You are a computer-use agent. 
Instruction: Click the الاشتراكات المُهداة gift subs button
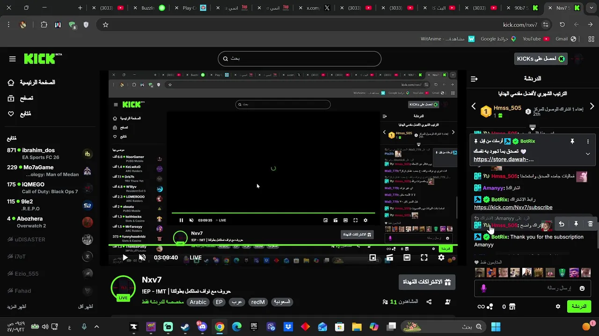coord(427,282)
